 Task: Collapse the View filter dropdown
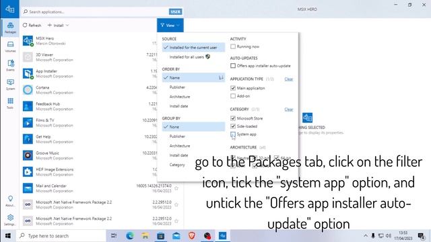[x=170, y=26]
